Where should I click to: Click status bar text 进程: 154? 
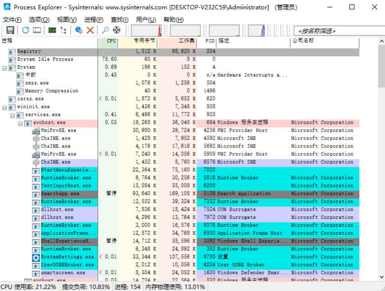128,287
